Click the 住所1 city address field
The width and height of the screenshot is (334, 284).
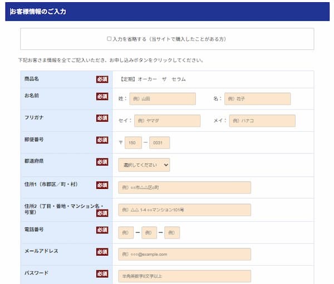click(184, 187)
